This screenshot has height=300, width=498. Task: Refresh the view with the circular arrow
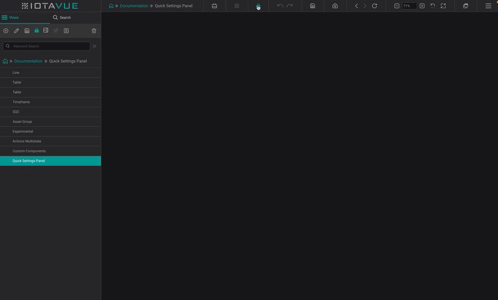(x=374, y=6)
